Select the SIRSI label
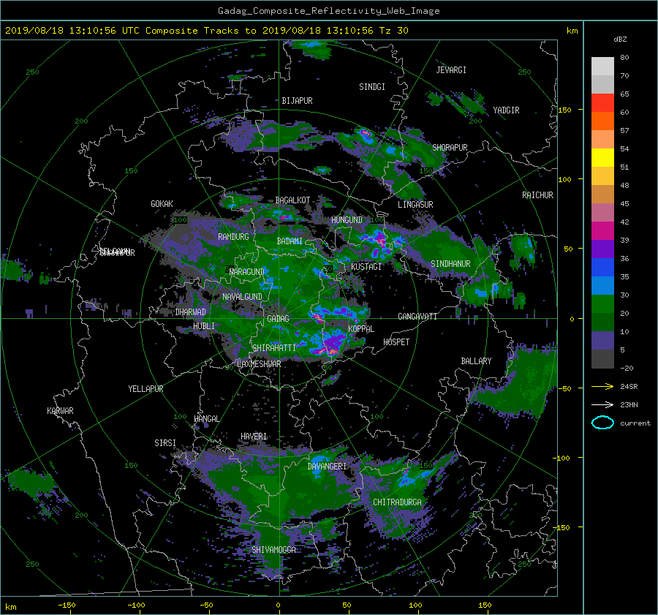 coord(165,443)
